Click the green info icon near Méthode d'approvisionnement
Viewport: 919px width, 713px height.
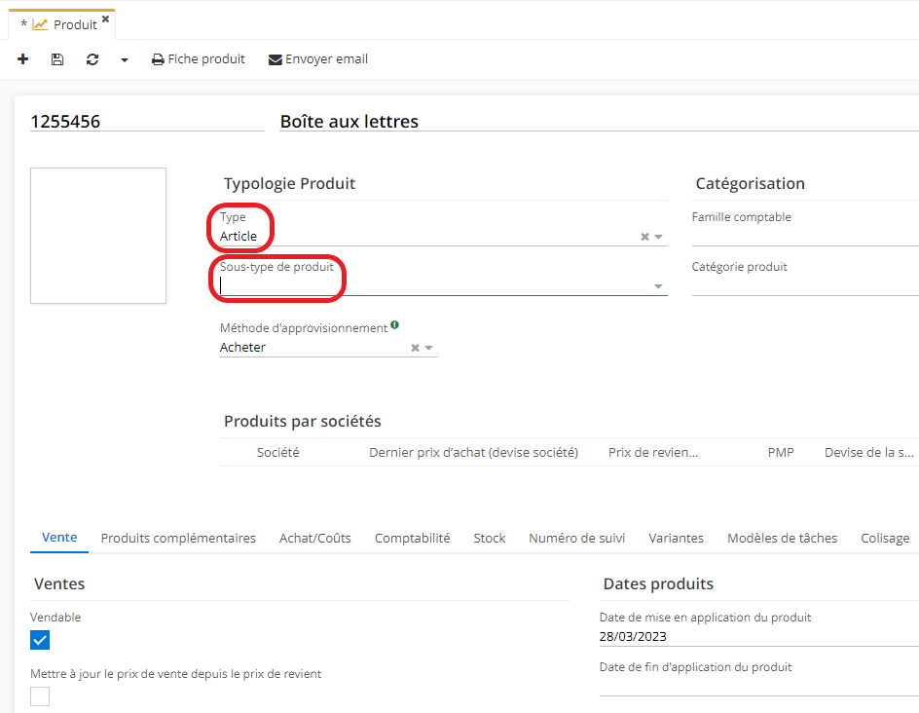click(x=394, y=325)
